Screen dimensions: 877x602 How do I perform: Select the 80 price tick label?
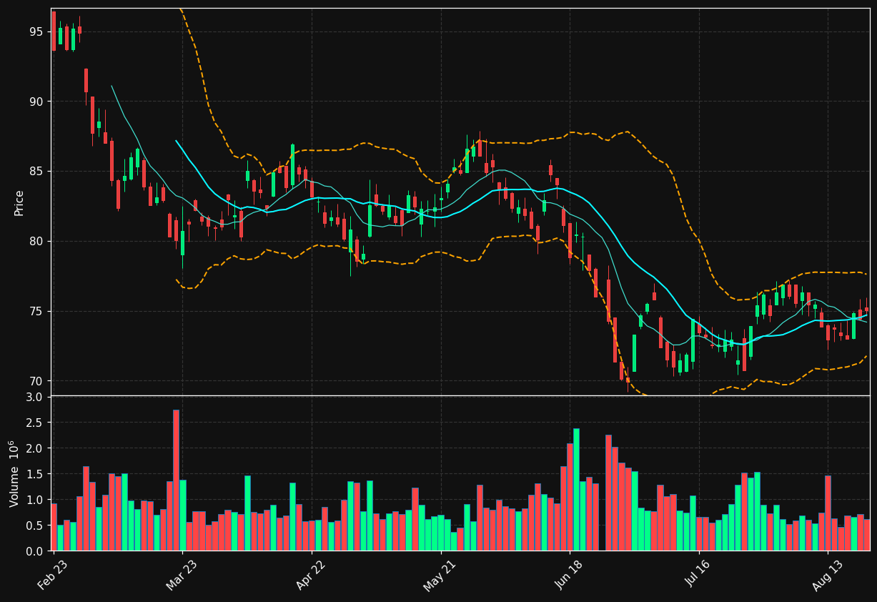point(36,242)
